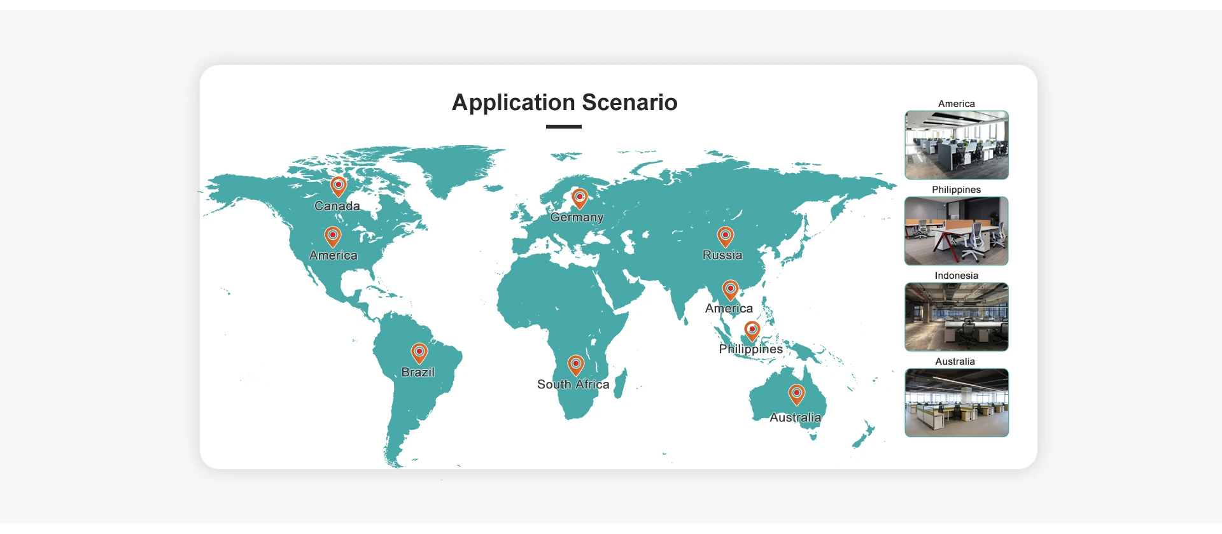Select the North American America pin marker
This screenshot has height=534, width=1222.
(x=332, y=236)
